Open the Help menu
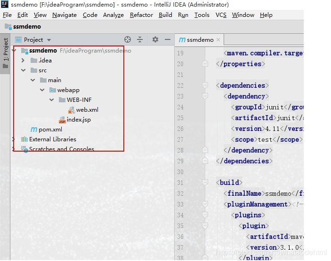Image resolution: width=331 pixels, height=261 pixels. click(x=266, y=15)
